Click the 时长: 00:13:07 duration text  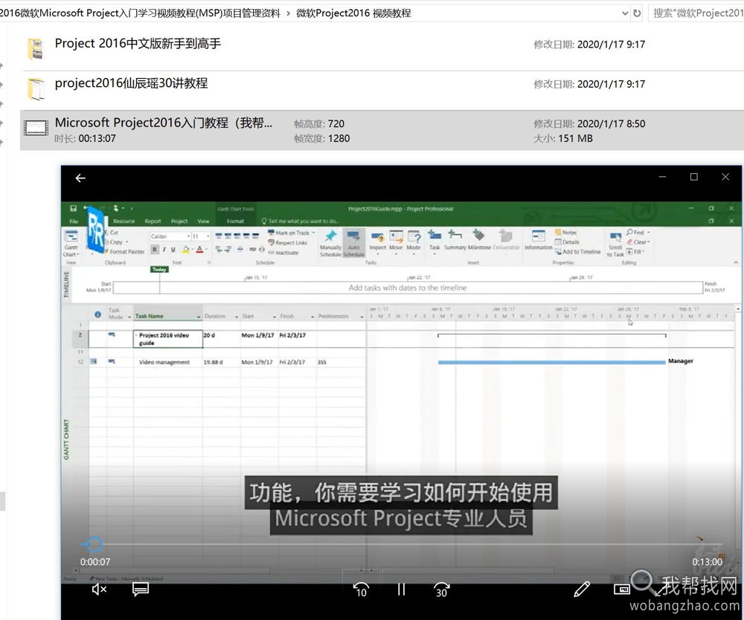[x=85, y=138]
